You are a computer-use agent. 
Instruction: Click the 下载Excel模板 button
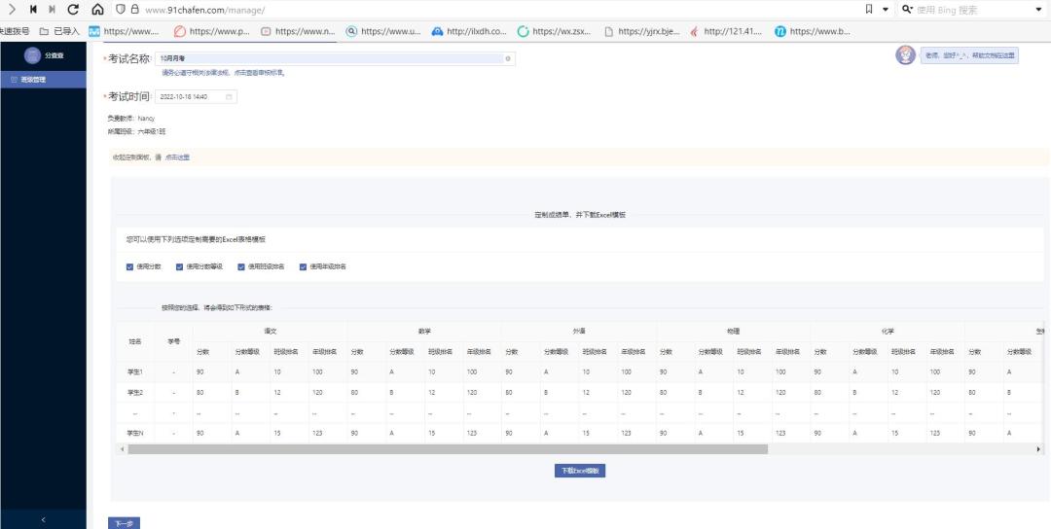click(x=580, y=470)
